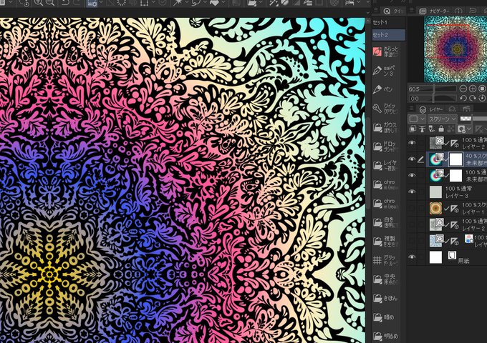487x343 pixels.
Task: Open the layer palette color dropdown
Action: pos(417,119)
